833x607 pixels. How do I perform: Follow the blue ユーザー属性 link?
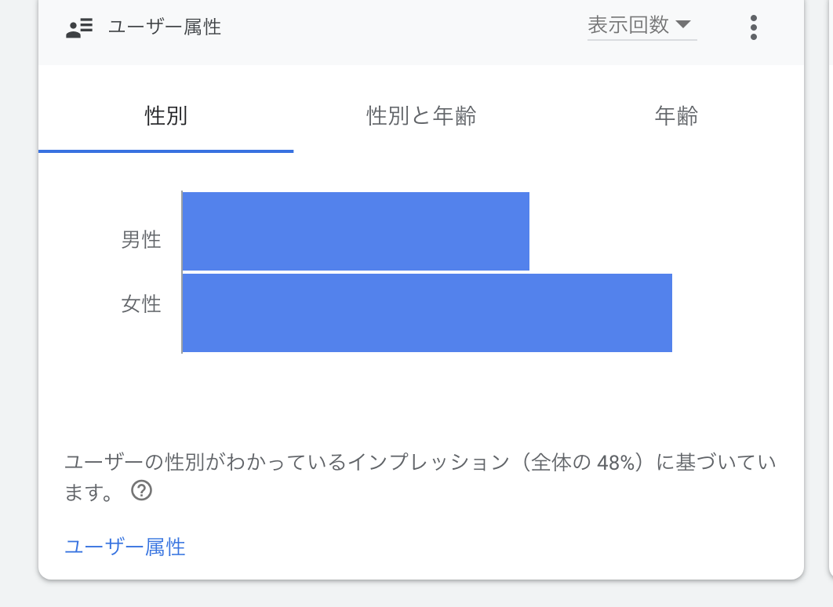125,547
